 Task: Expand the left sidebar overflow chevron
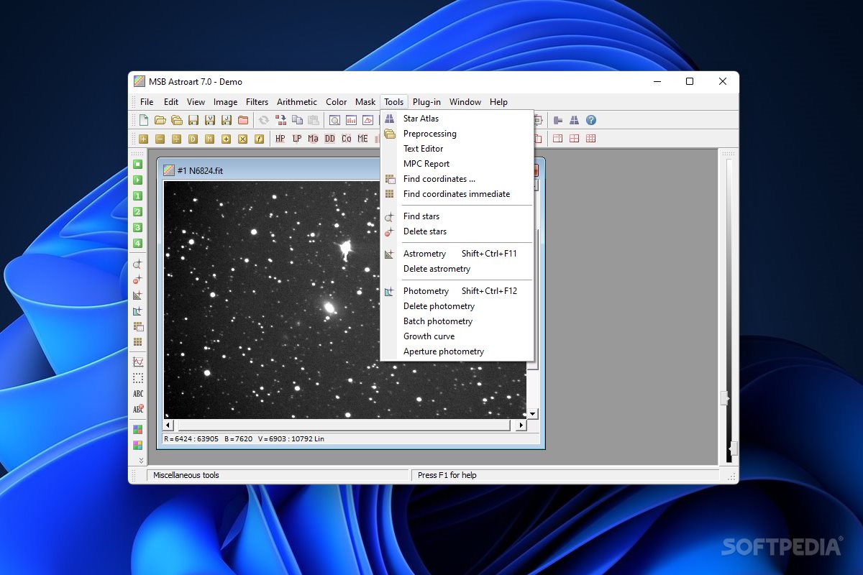click(x=141, y=460)
